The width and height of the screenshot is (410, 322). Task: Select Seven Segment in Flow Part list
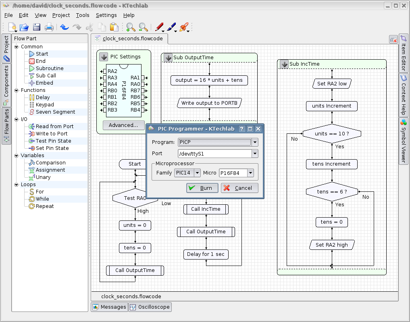(55, 112)
